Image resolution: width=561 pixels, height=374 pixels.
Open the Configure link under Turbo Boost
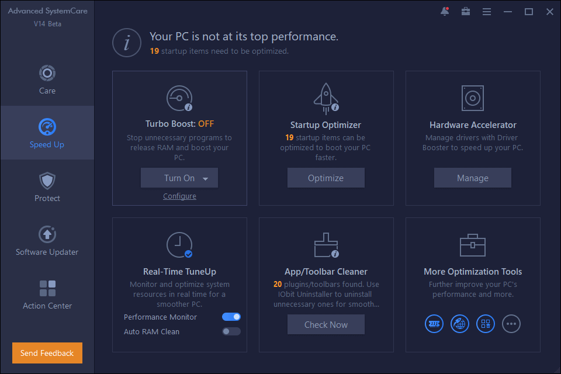click(x=179, y=196)
